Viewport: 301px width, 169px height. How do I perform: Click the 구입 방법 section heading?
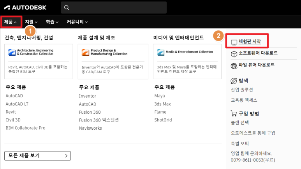[x=249, y=113]
